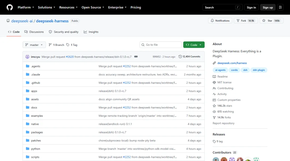Select the cordis topic tag
Viewport: 290px width, 161px height.
tap(234, 70)
